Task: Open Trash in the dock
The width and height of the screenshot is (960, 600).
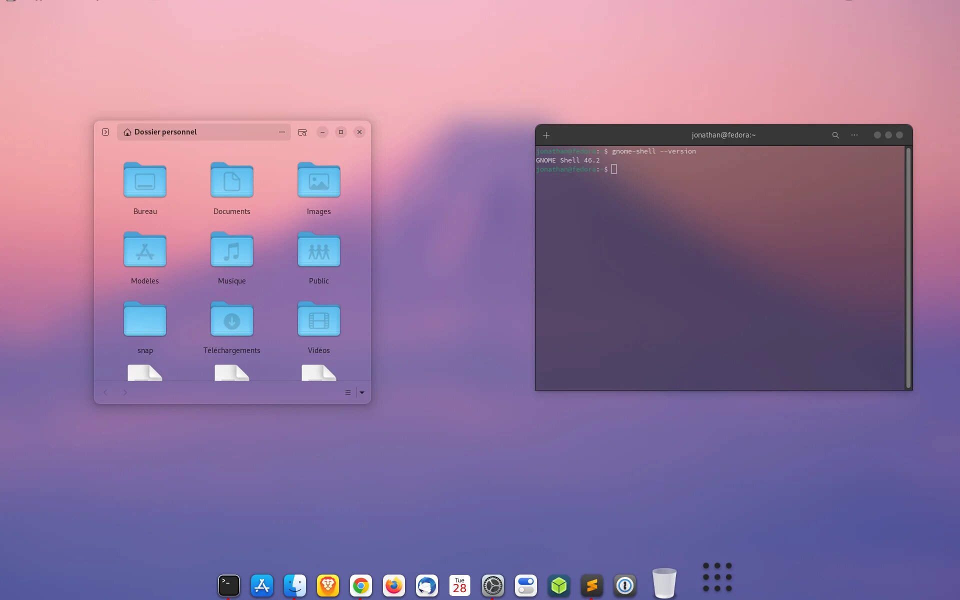Action: [664, 583]
